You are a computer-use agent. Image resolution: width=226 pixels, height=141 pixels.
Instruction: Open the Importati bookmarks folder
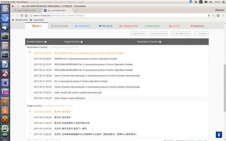(37, 20)
